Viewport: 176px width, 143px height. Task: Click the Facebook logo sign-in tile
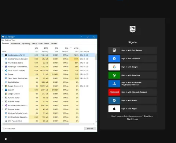coord(114,58)
